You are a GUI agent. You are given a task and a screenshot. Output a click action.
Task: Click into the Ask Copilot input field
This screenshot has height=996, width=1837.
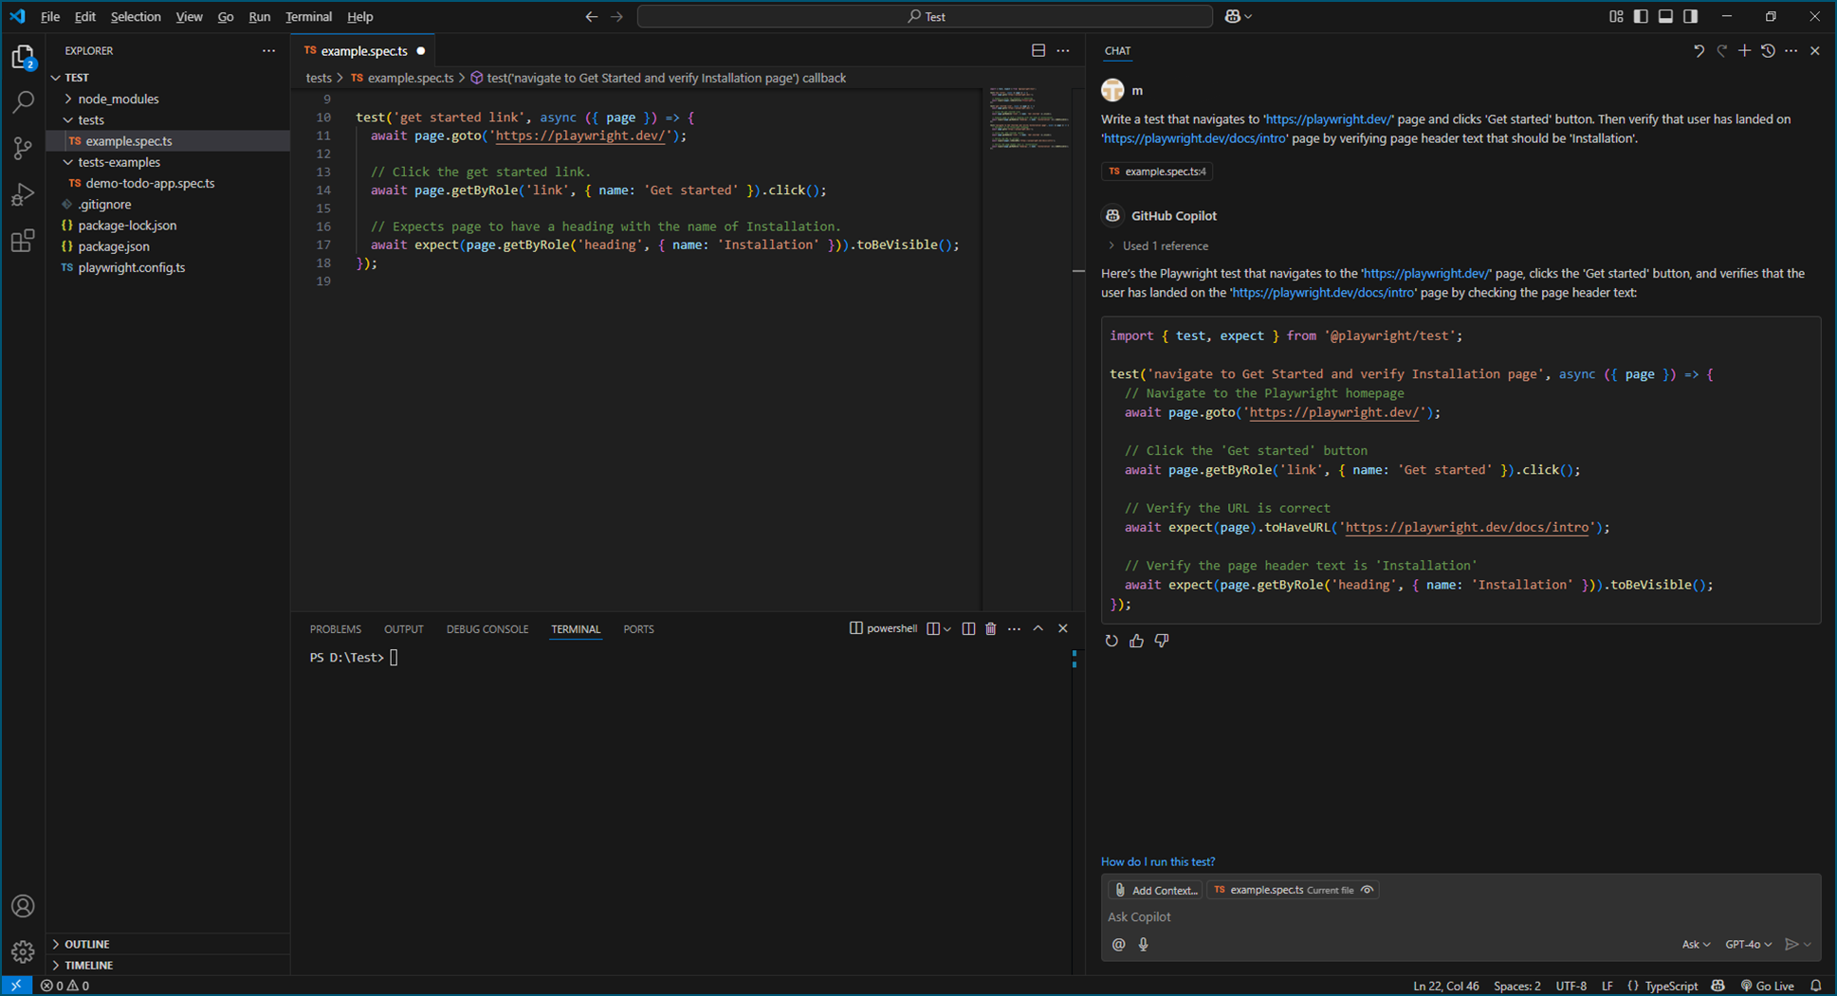pos(1423,916)
